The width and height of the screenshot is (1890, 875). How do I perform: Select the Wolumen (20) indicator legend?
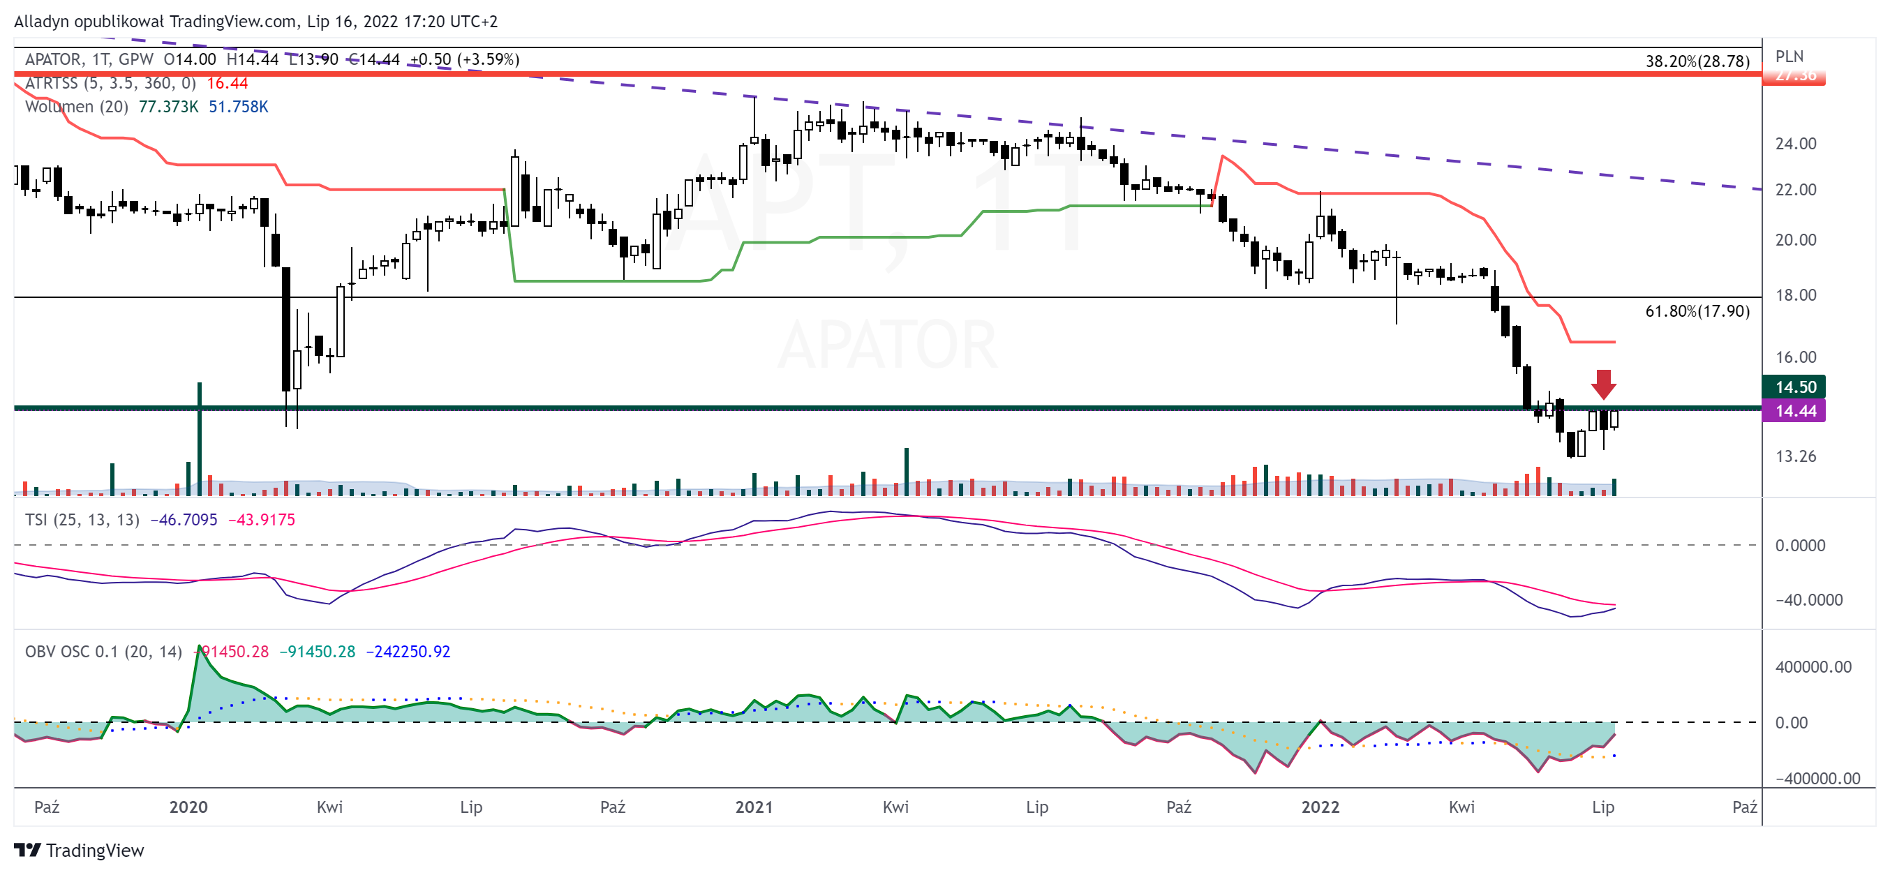[x=76, y=106]
